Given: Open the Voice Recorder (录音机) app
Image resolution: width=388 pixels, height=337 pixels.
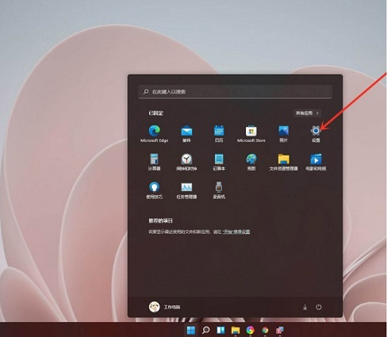Looking at the screenshot, I should click(x=219, y=190).
